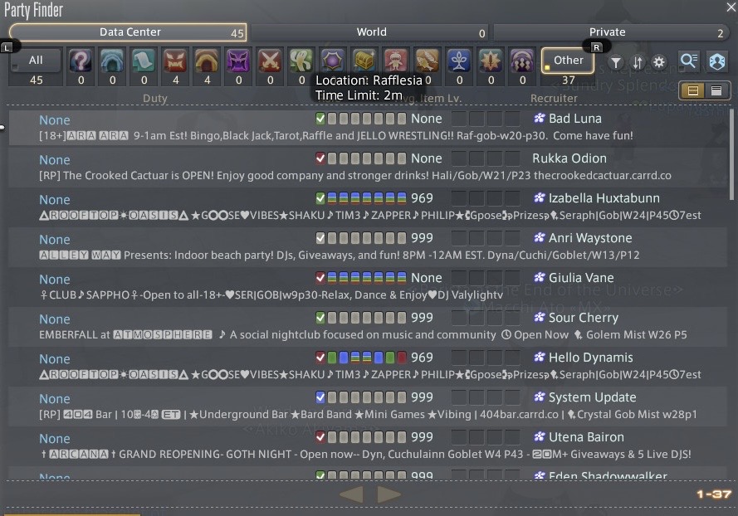This screenshot has height=516, width=738.
Task: Select the PvP crossed swords icon
Action: point(270,61)
